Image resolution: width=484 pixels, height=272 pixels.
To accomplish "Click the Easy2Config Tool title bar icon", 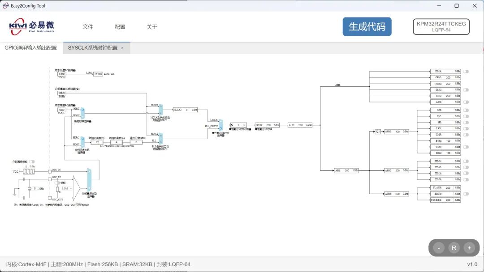I will click(x=5, y=5).
